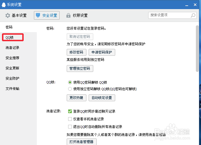Click the 为了您的帐号安全 notice text
Image resolution: width=201 pixels, height=145 pixels.
tap(106, 44)
